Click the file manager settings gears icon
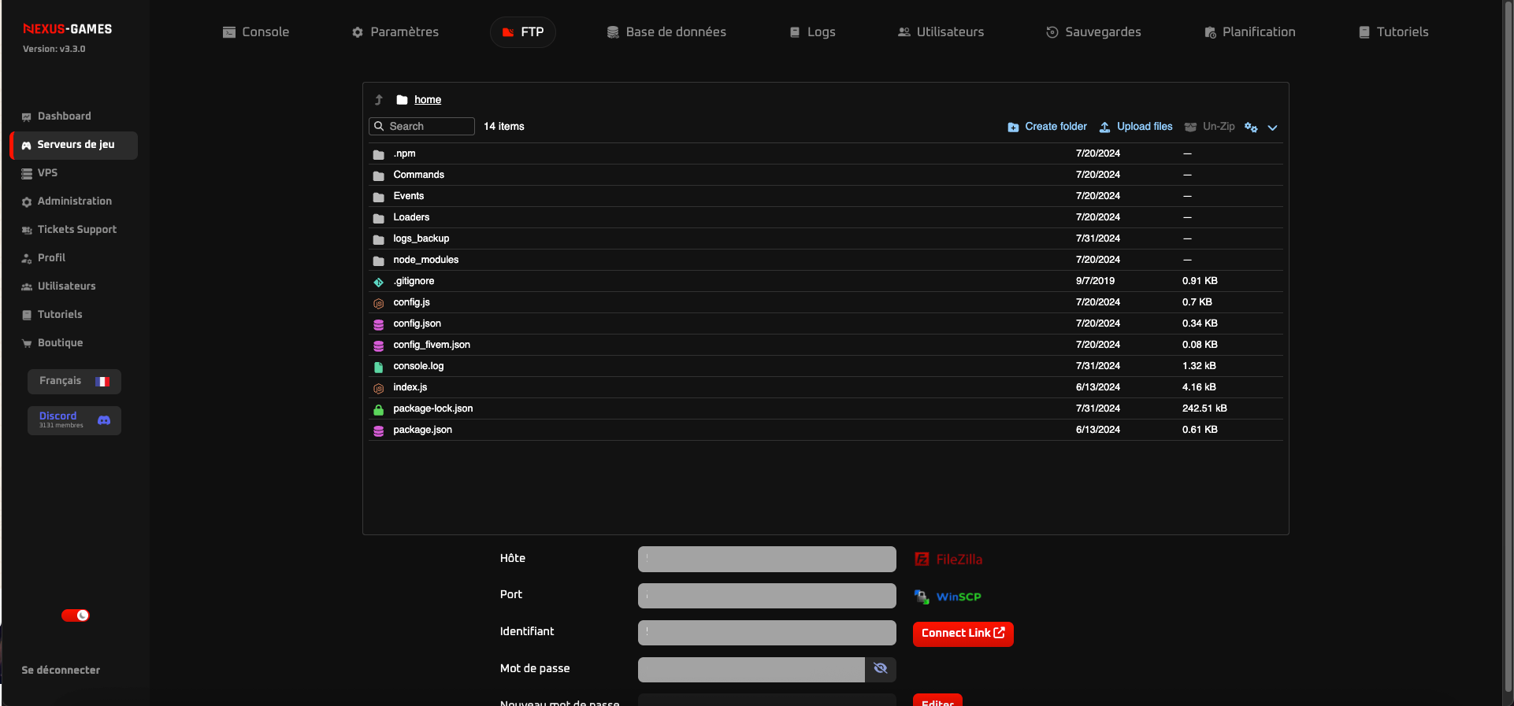 [x=1250, y=127]
